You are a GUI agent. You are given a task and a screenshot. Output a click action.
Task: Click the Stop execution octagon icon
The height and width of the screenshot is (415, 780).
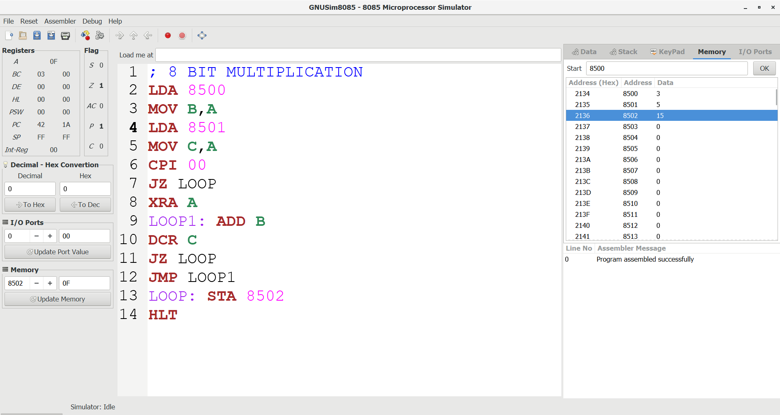(182, 35)
